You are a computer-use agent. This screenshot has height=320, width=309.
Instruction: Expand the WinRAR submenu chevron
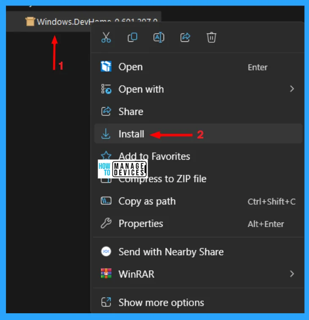[292, 274]
